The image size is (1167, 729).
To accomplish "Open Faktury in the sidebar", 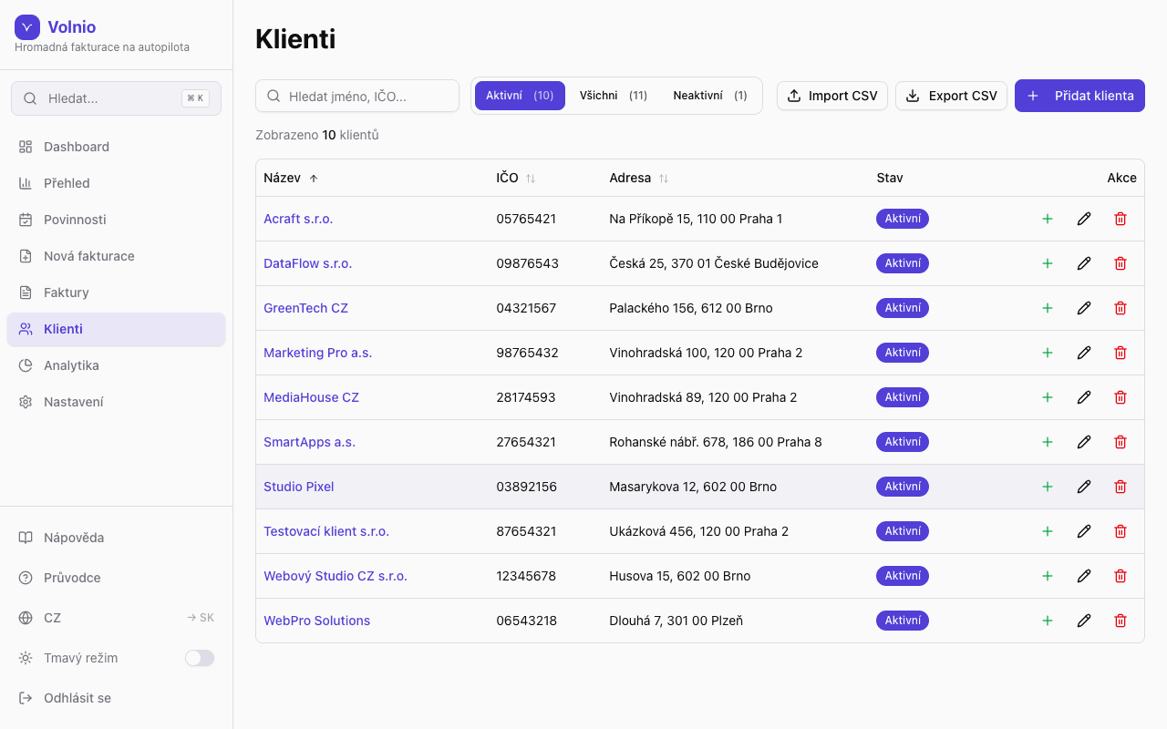I will [x=67, y=293].
